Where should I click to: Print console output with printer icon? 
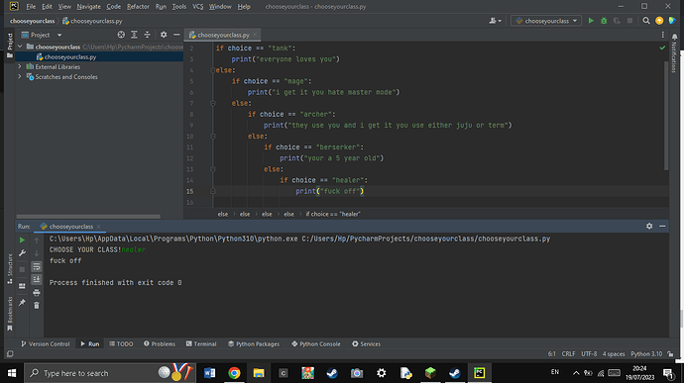pos(37,292)
